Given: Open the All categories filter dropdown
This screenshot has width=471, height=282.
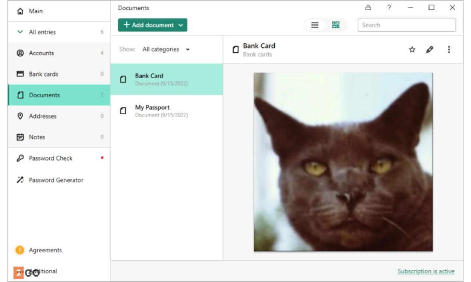Looking at the screenshot, I should [x=166, y=49].
